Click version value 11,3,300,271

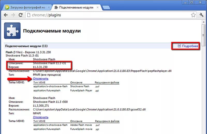(x=41, y=106)
